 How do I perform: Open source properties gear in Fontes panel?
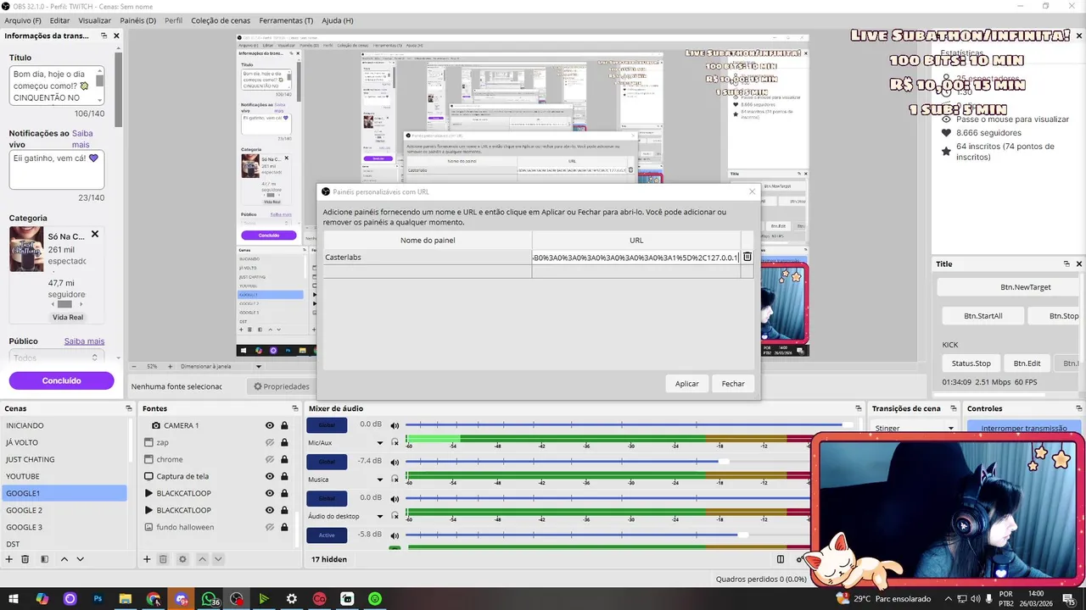182,559
